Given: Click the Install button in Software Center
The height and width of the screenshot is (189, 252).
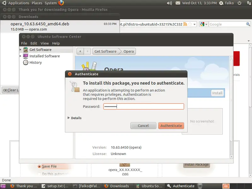Looking at the screenshot, I should click(217, 93).
